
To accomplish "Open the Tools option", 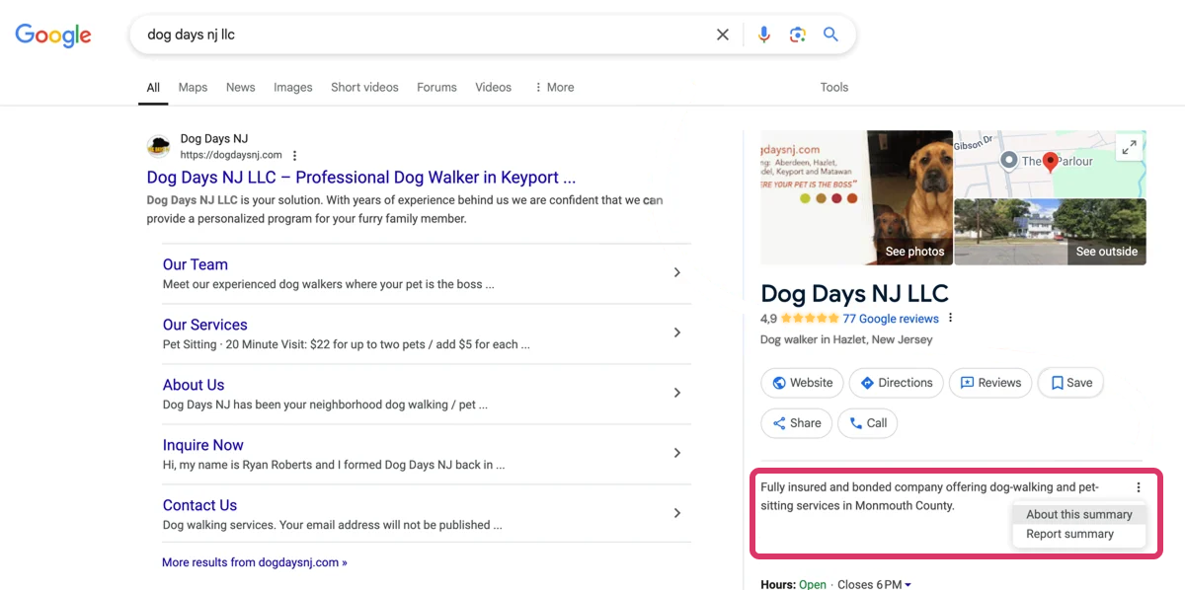I will tap(834, 87).
